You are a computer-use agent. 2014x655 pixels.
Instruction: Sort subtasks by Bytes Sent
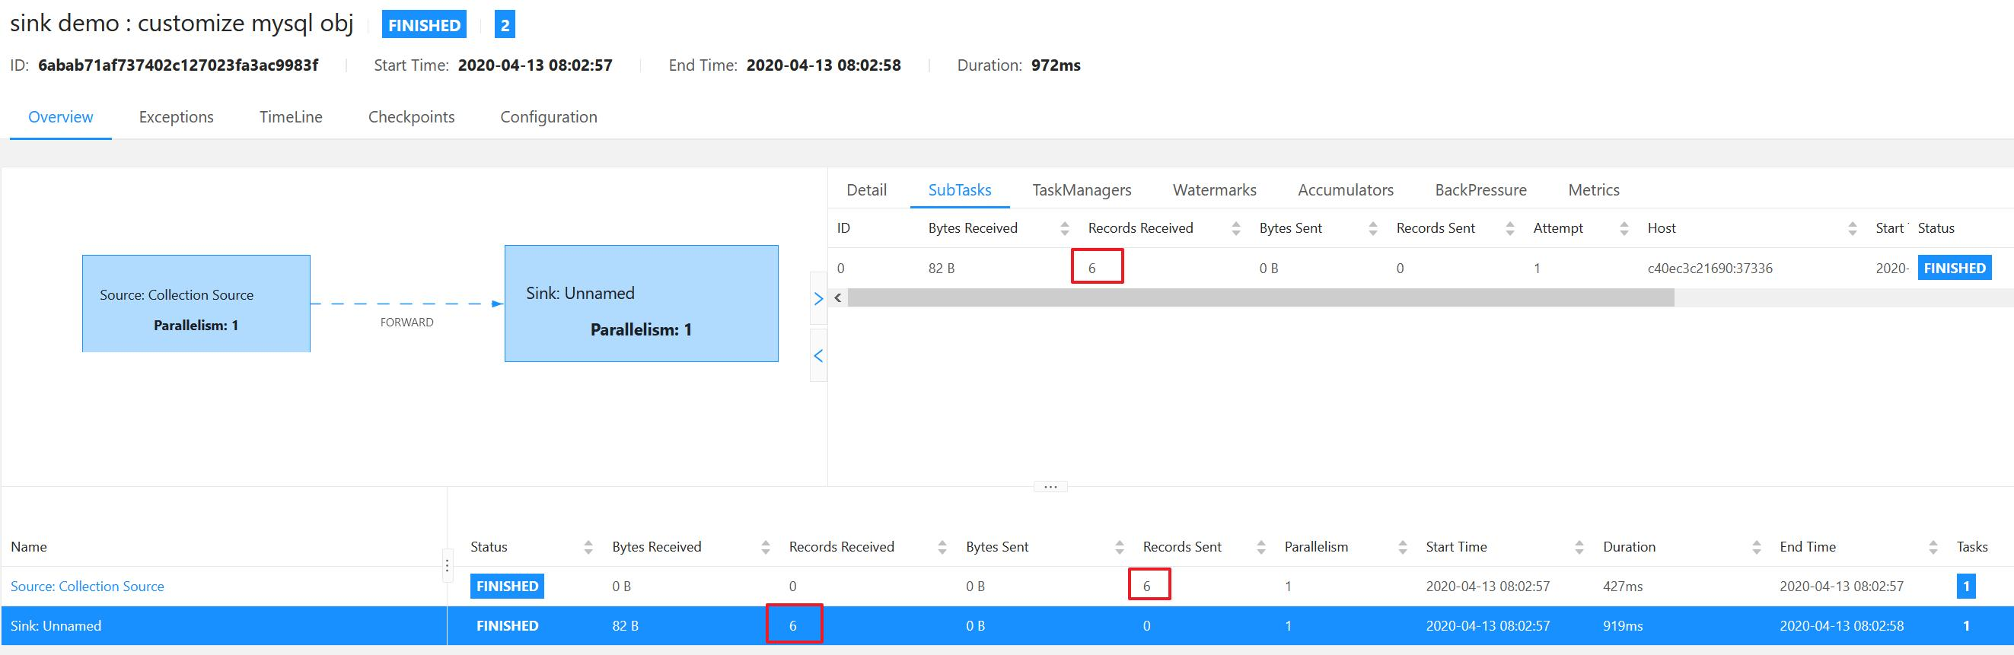[1373, 228]
